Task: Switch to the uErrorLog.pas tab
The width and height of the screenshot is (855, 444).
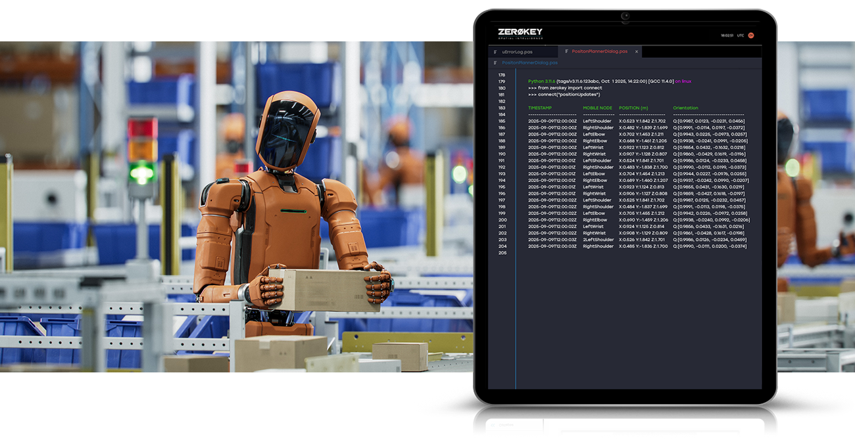Action: [517, 51]
